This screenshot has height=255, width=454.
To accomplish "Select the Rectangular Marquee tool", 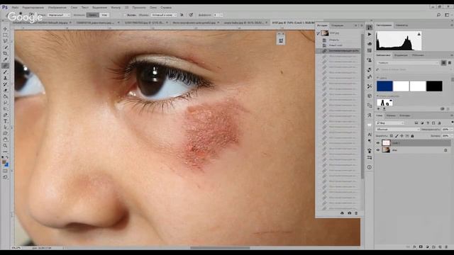I will click(5, 35).
